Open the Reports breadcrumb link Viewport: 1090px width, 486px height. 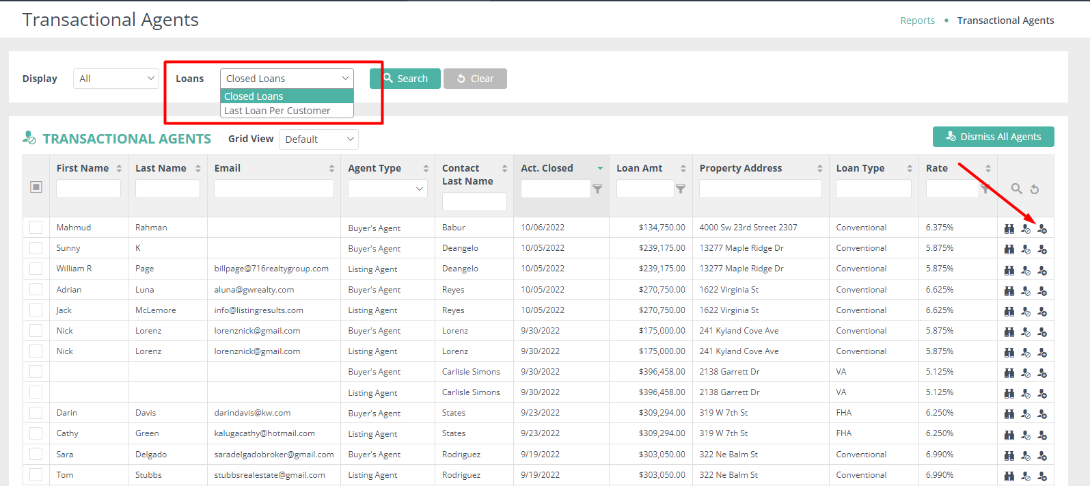point(917,21)
